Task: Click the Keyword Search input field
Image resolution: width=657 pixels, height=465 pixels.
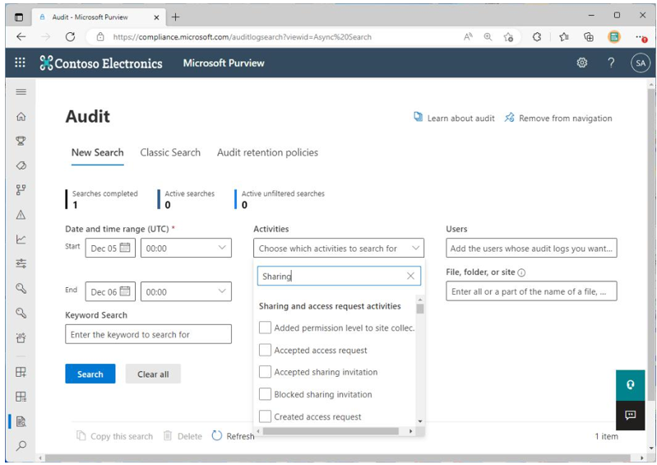Action: coord(148,334)
